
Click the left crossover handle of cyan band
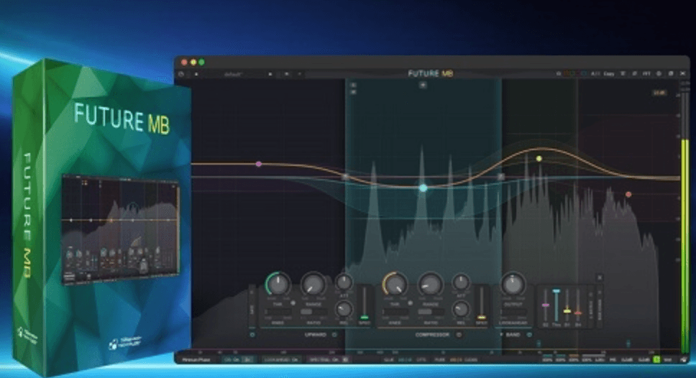pos(346,177)
